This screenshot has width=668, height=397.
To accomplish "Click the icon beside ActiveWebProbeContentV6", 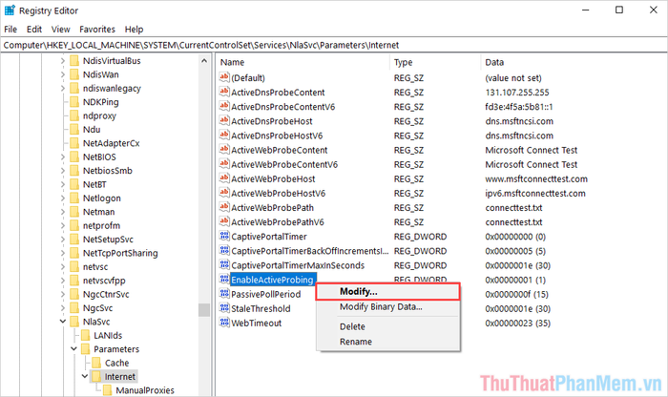I will coord(224,163).
